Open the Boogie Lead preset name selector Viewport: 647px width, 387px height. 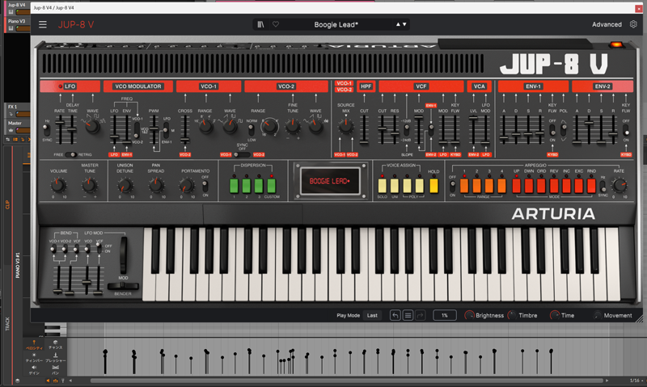[336, 24]
